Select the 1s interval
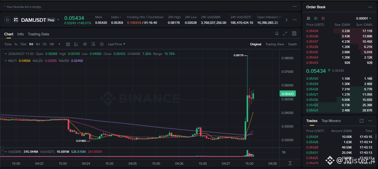 pos(16,44)
